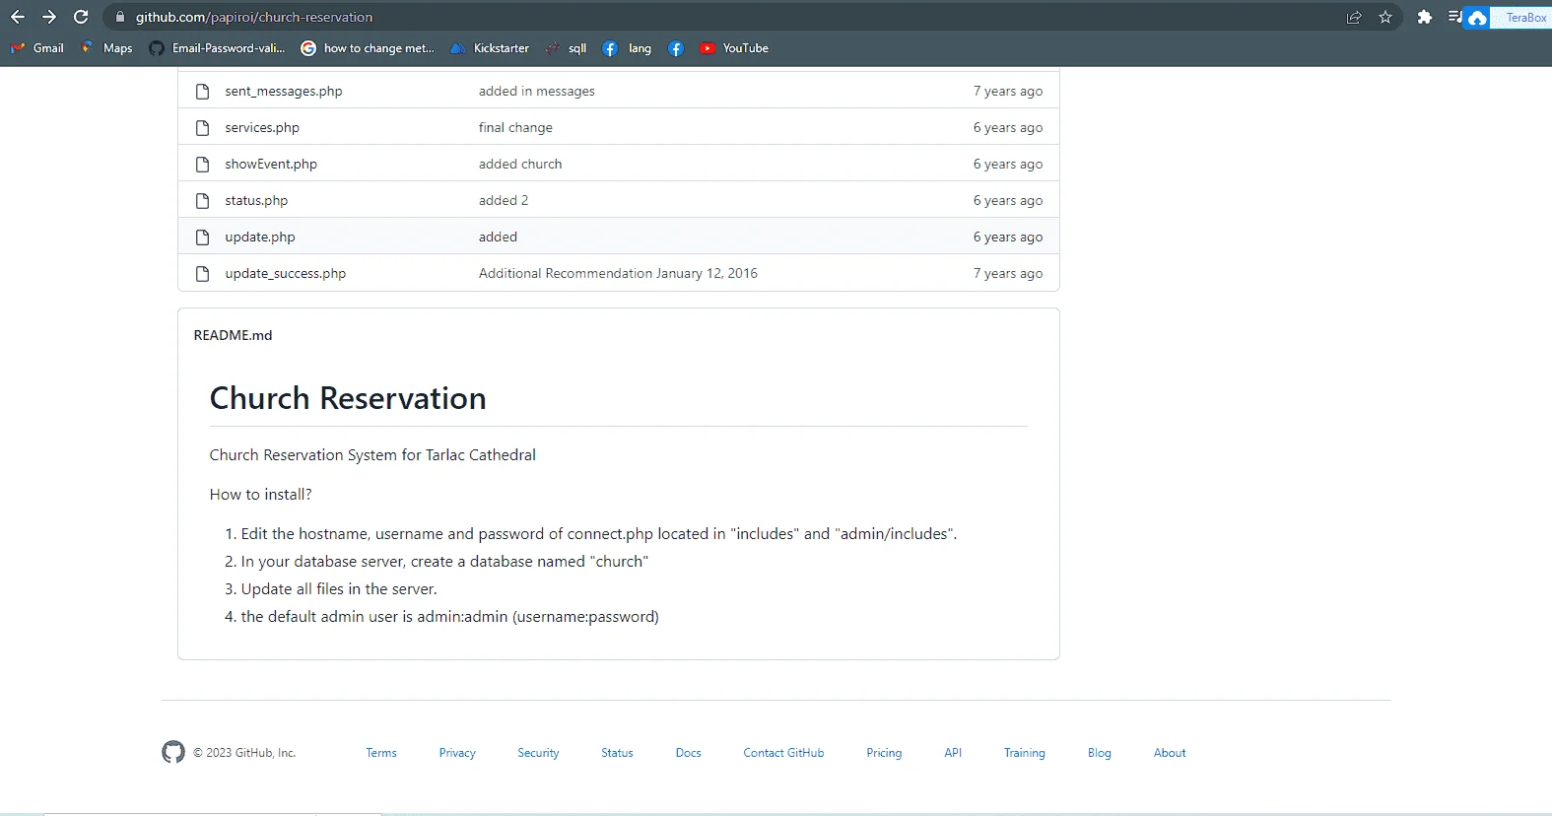1552x816 pixels.
Task: Go forward with the browser forward arrow
Action: coord(49,17)
